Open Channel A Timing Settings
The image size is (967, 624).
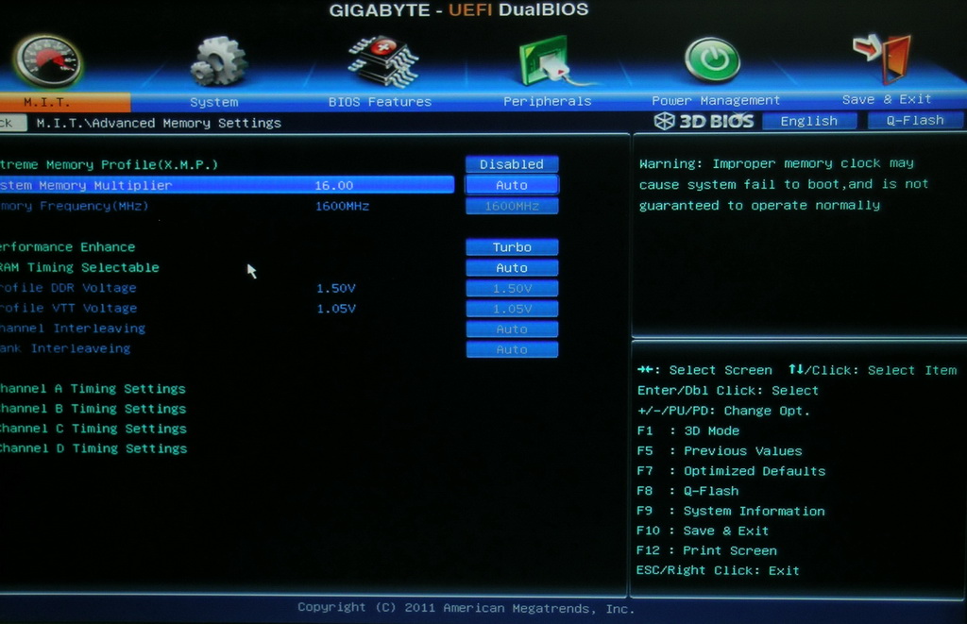93,389
